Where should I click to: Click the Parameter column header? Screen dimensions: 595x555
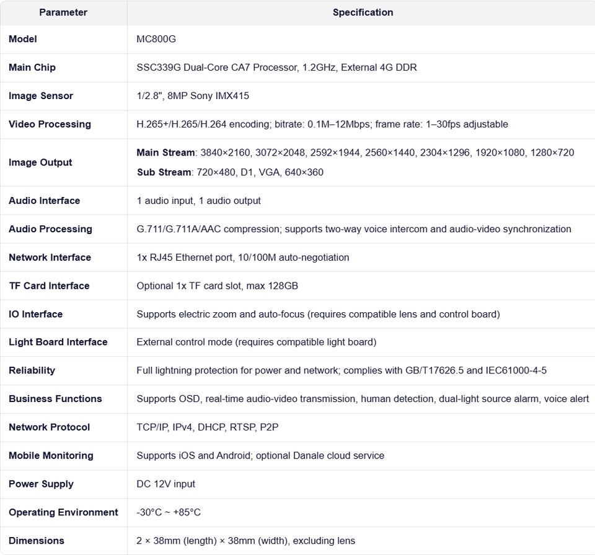tap(63, 12)
